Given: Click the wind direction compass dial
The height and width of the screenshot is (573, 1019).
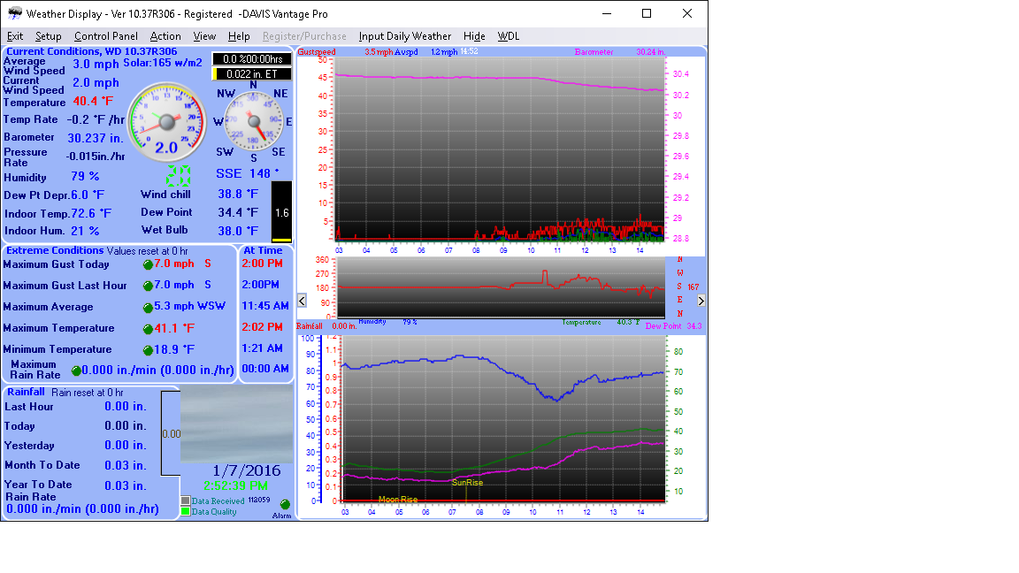Looking at the screenshot, I should tap(253, 122).
